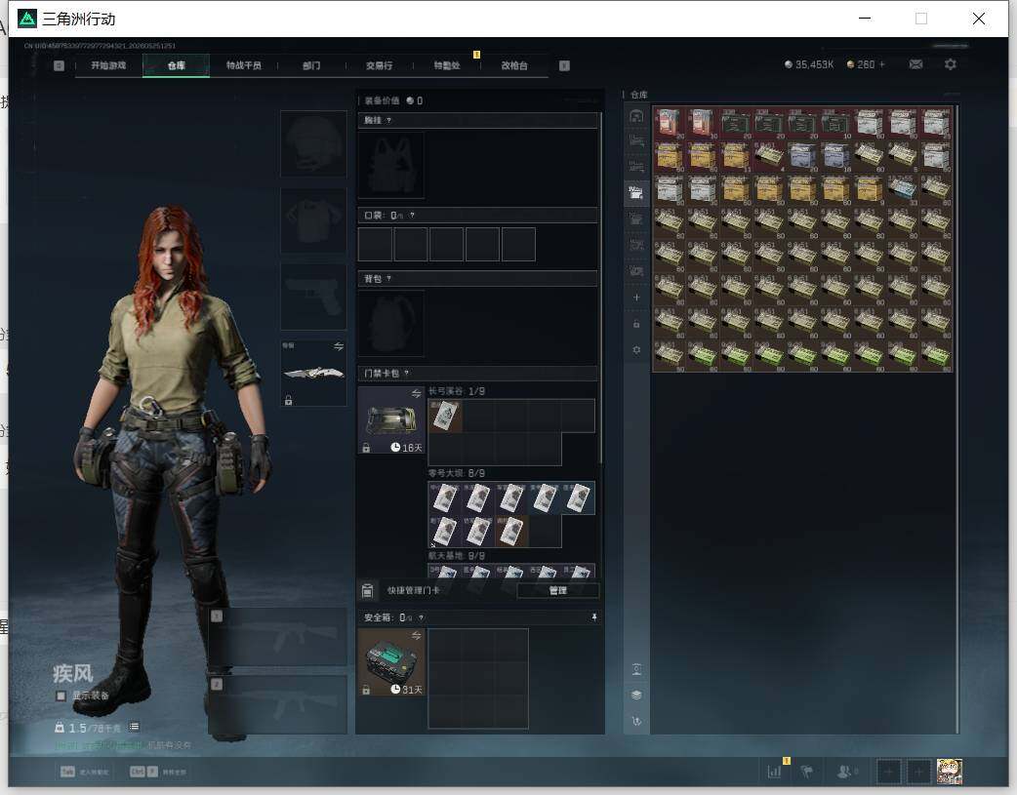Screen dimensions: 1017x795
Task: Select the 12.7x55 blue ammo item
Action: click(x=902, y=190)
